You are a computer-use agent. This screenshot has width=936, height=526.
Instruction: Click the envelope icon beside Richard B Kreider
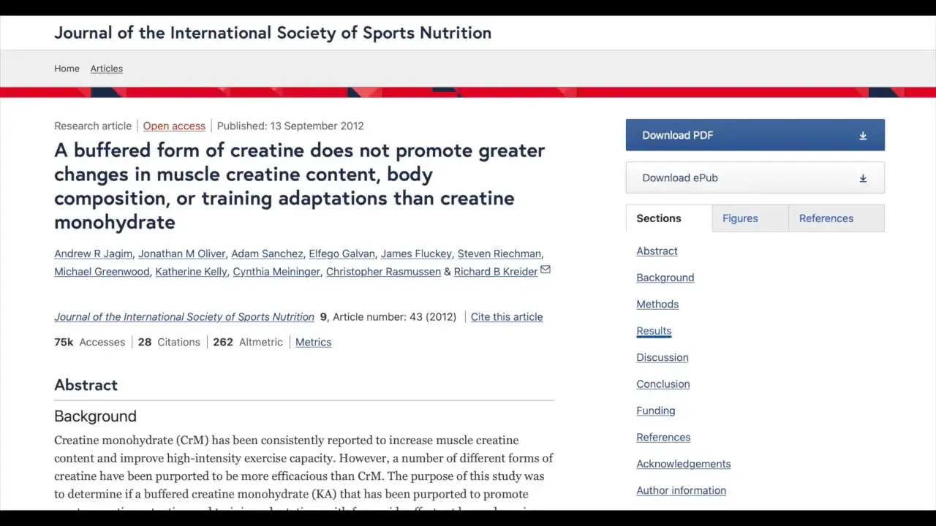545,270
